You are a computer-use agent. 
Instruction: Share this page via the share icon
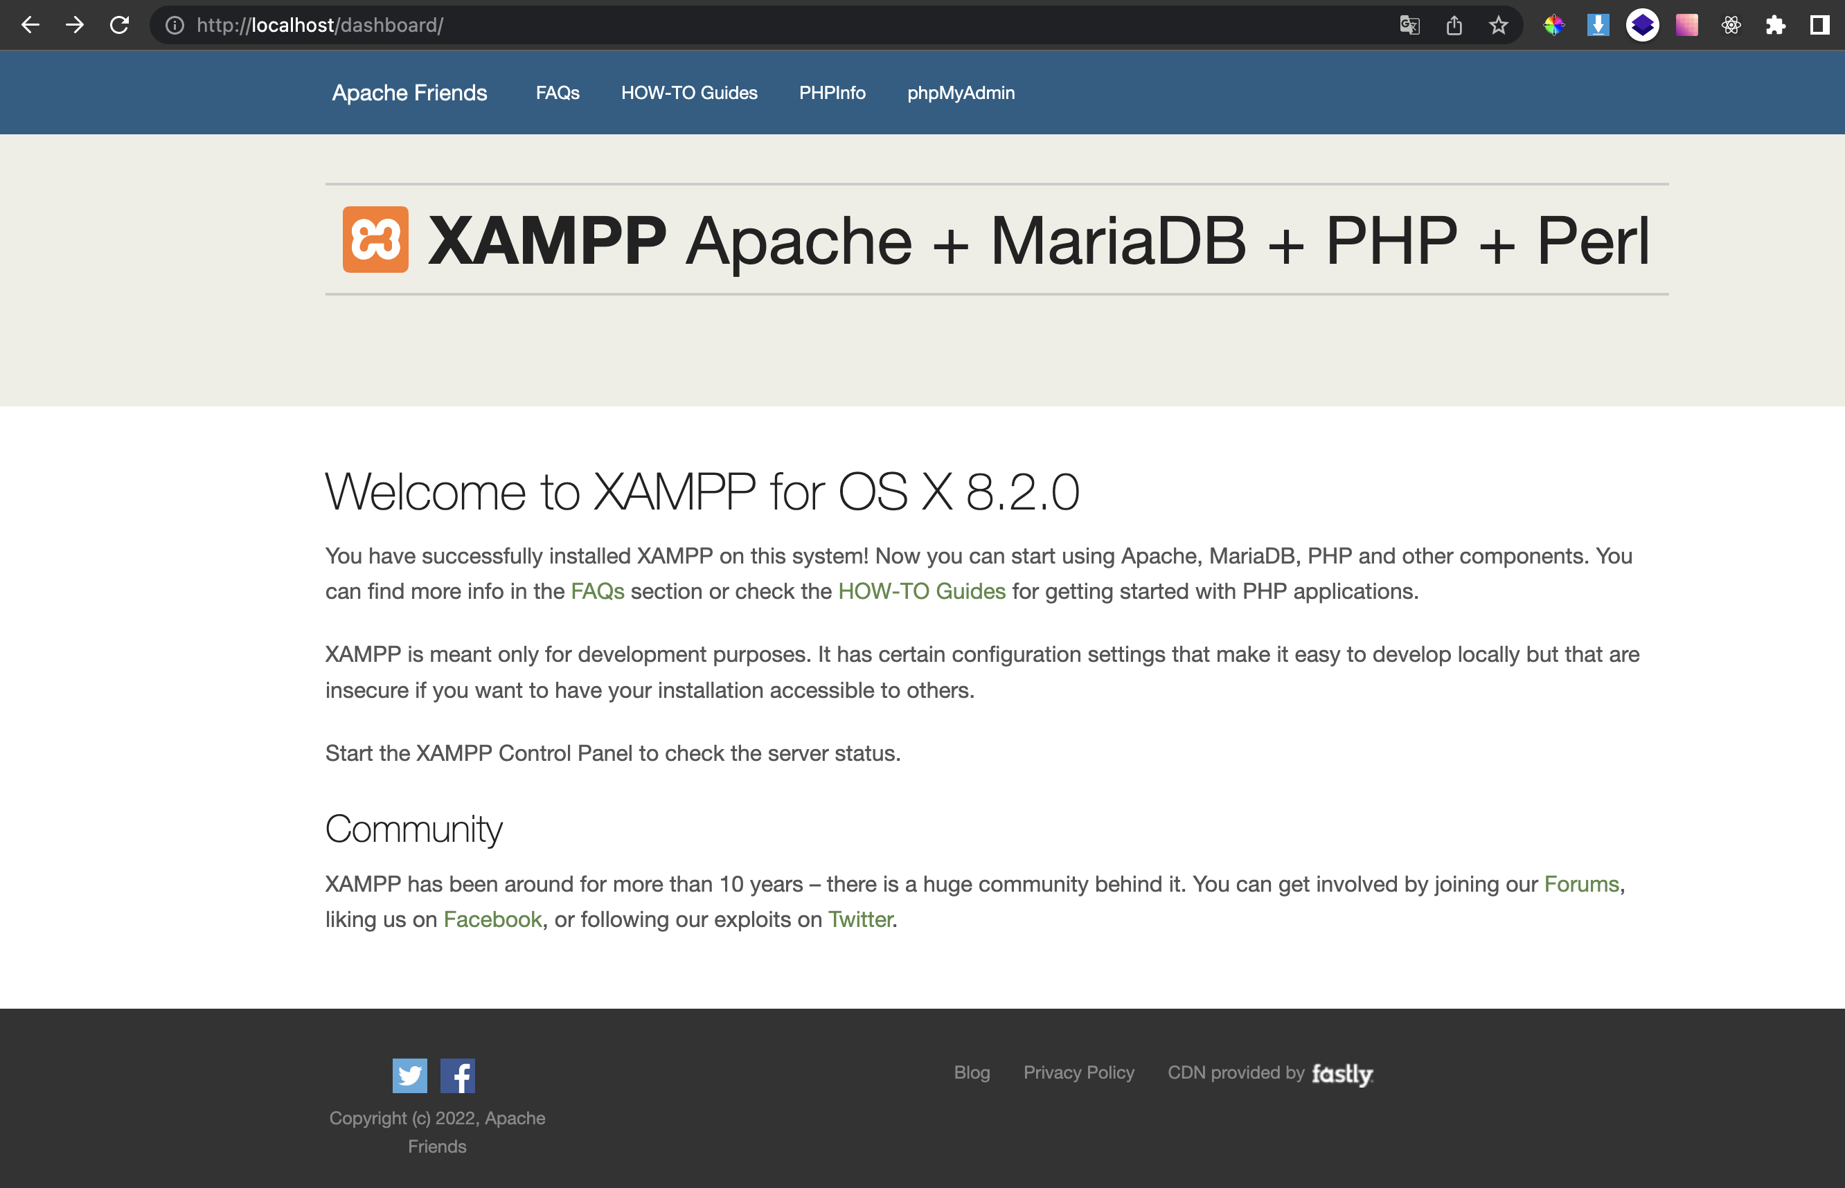(x=1454, y=26)
